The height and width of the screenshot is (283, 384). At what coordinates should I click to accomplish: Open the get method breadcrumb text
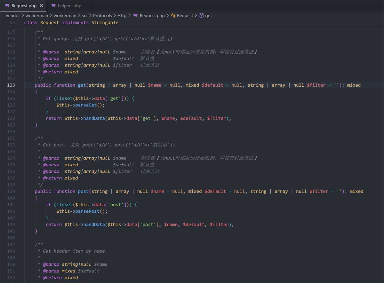tap(208, 15)
